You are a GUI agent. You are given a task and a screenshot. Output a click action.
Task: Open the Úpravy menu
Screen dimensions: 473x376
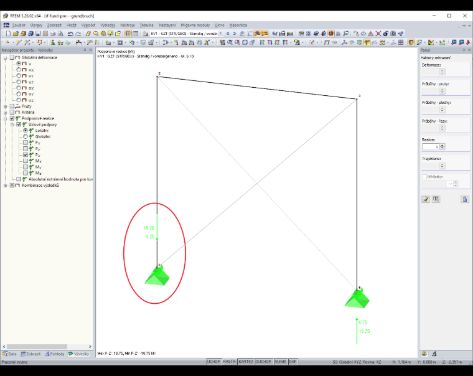36,25
